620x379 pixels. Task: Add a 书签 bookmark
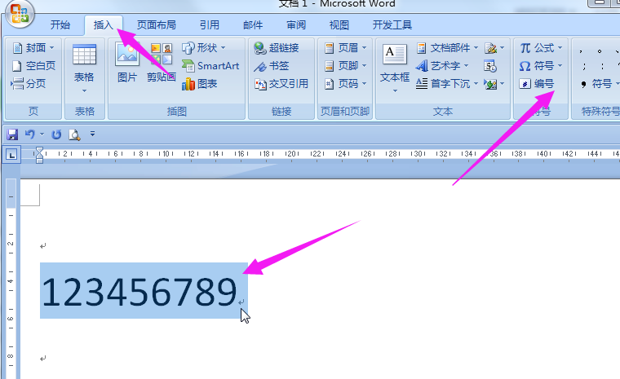[x=272, y=65]
